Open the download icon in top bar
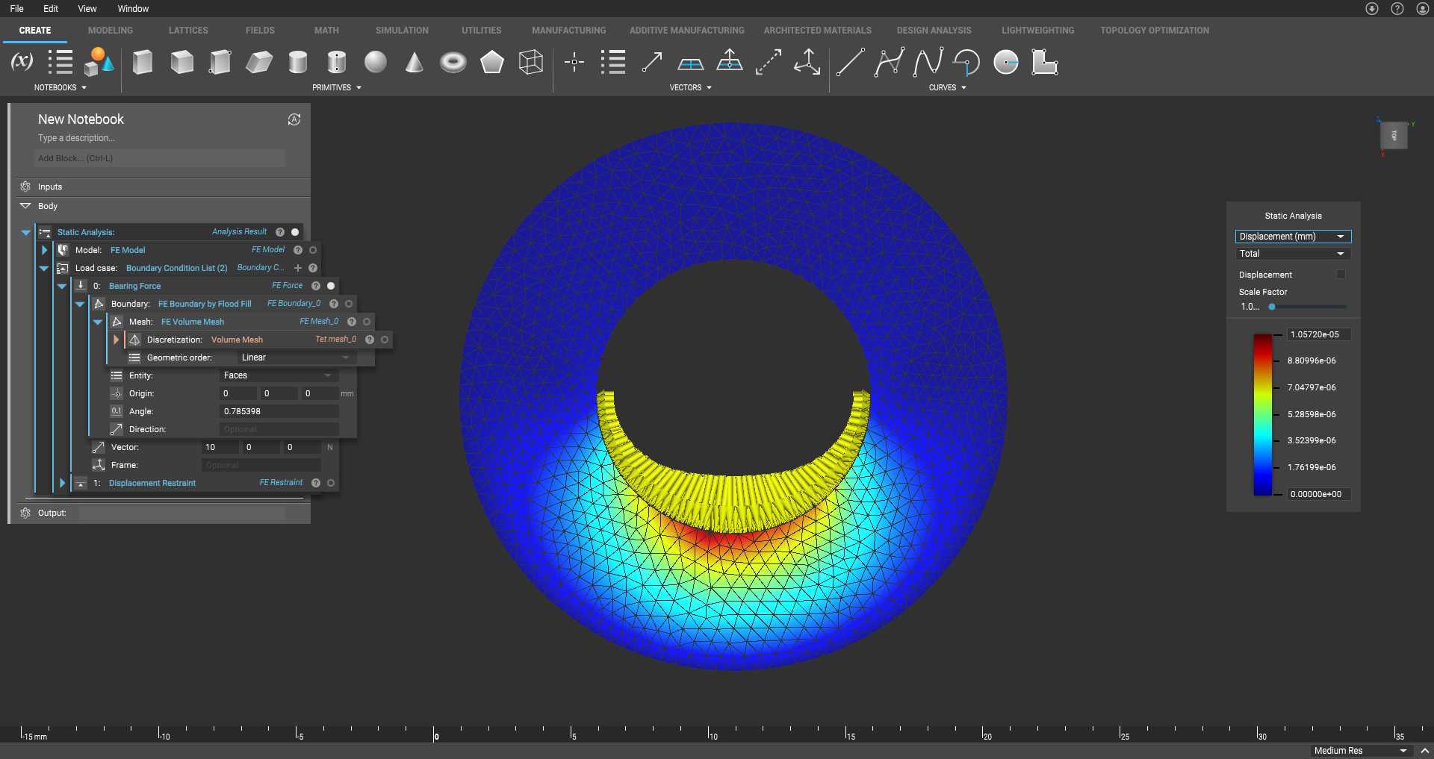The image size is (1434, 759). point(1372,9)
